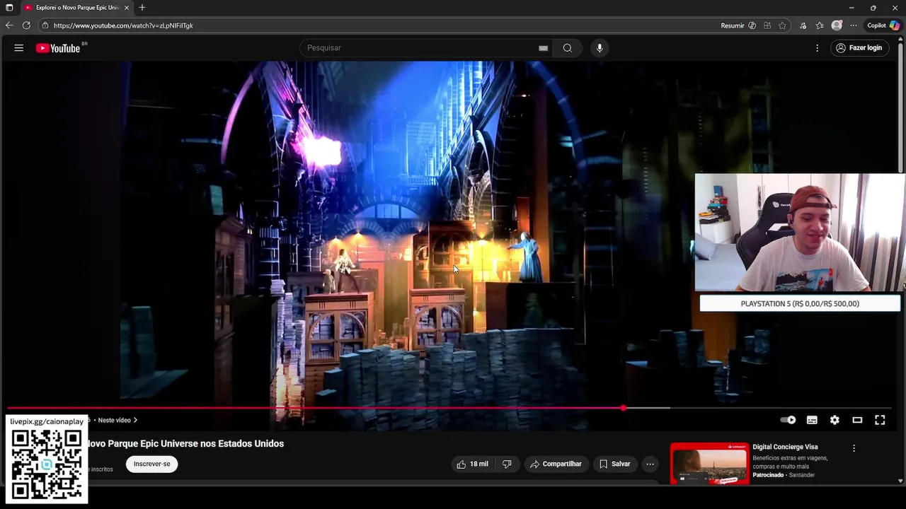Add page to favorites with star icon

pyautogui.click(x=782, y=25)
